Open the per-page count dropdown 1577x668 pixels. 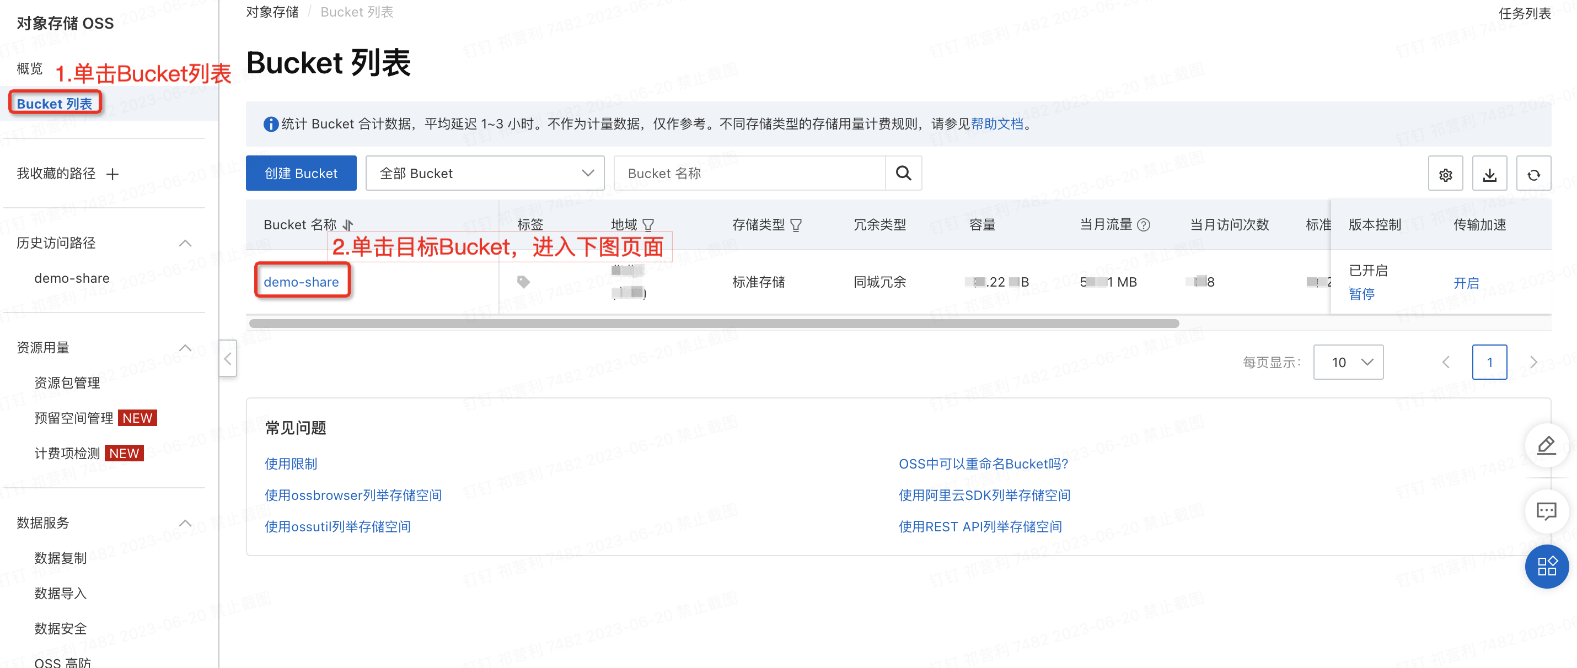pyautogui.click(x=1348, y=362)
